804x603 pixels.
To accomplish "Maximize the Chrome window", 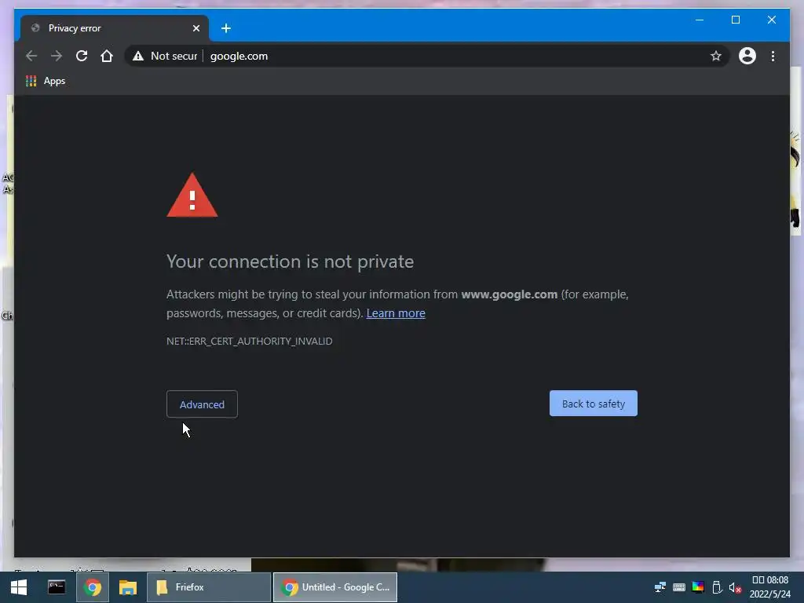I will tap(735, 20).
